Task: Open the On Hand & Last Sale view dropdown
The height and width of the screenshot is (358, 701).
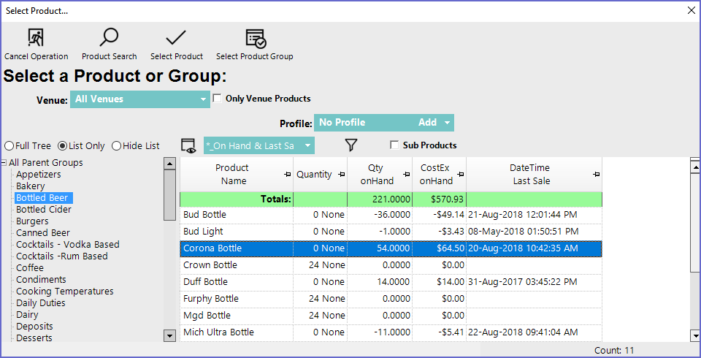Action: [307, 145]
